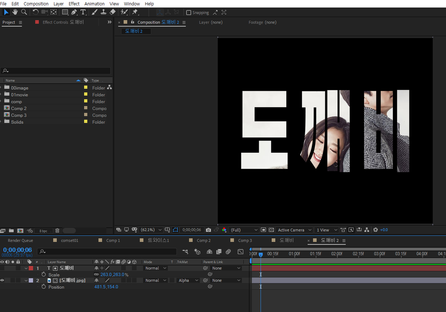Click the lavender label color of layer 2
Image resolution: width=446 pixels, height=312 pixels.
tap(31, 280)
